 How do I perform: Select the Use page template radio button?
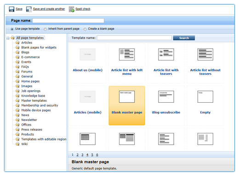pyautogui.click(x=12, y=29)
